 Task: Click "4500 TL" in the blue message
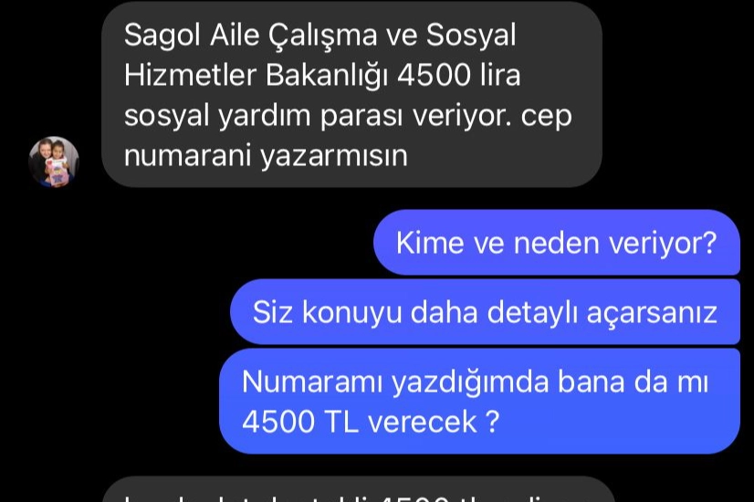pyautogui.click(x=300, y=422)
